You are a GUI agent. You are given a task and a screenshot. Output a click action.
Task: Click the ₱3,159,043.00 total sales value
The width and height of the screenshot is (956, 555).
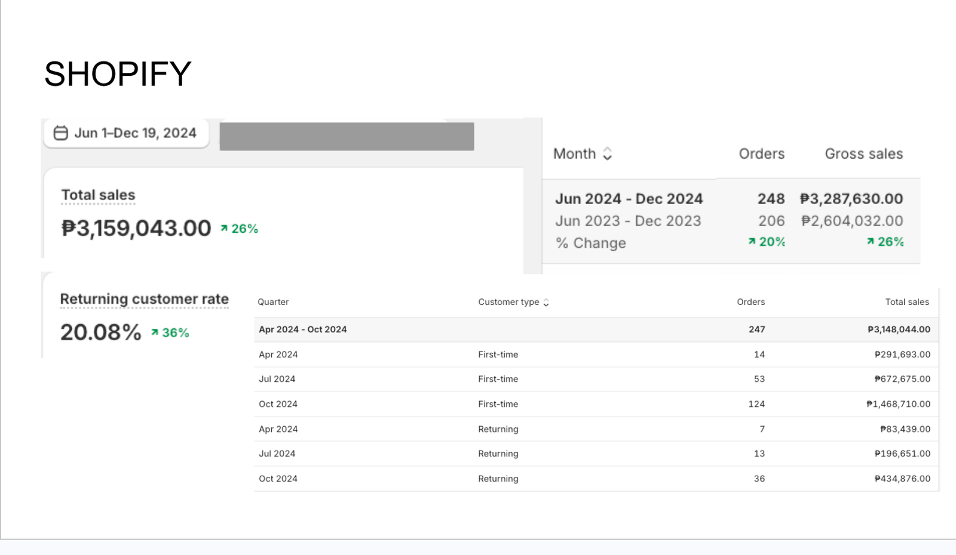[136, 228]
